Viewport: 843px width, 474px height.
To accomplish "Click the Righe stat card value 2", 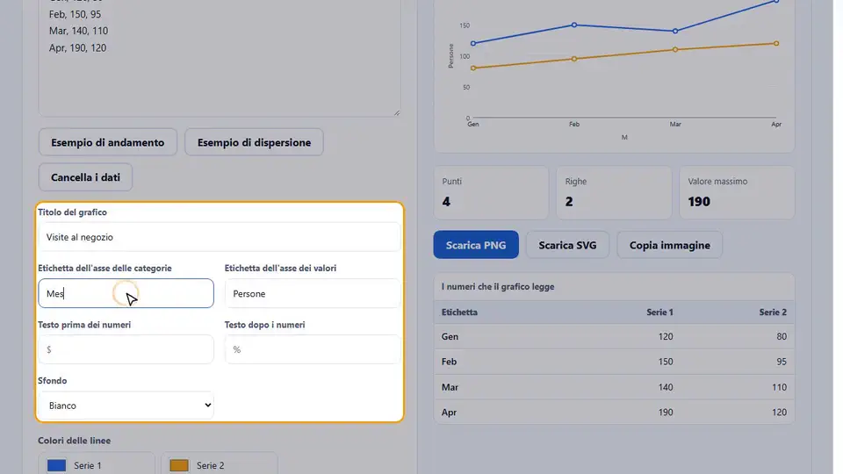I will coord(569,202).
